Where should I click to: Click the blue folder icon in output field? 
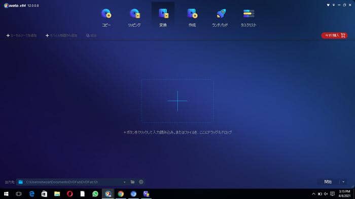click(x=21, y=182)
